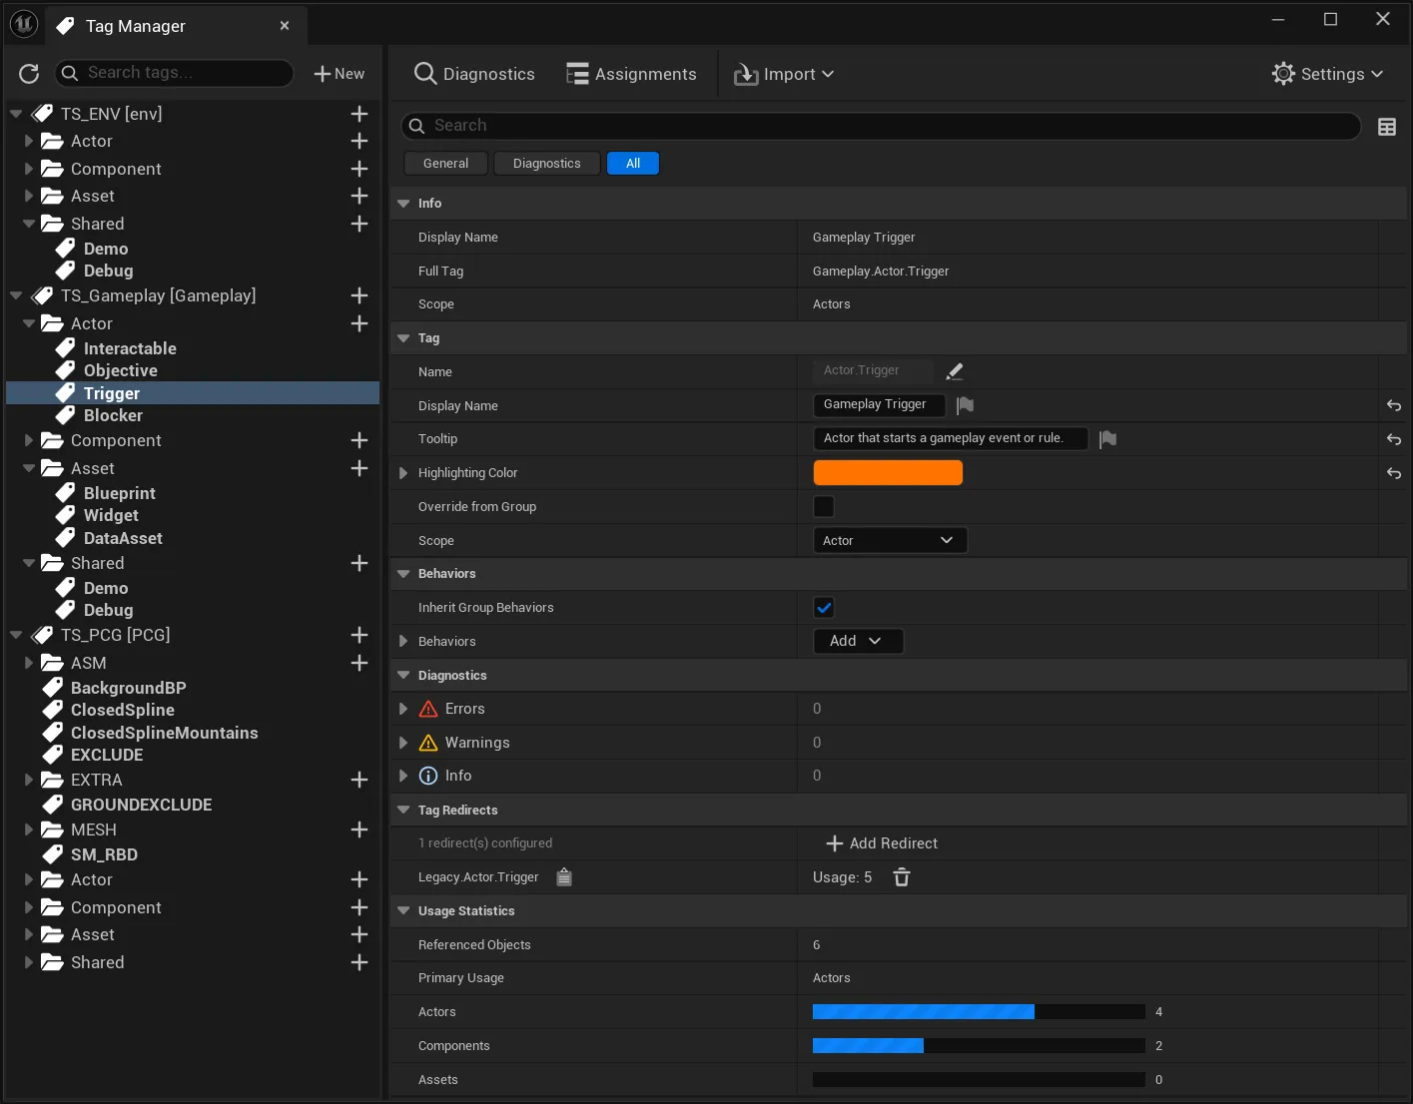Select the All filter tab
Viewport: 1413px width, 1104px height.
[x=633, y=164]
